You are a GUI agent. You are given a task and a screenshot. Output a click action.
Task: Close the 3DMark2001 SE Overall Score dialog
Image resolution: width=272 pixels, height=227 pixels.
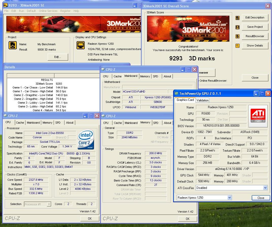(268, 6)
